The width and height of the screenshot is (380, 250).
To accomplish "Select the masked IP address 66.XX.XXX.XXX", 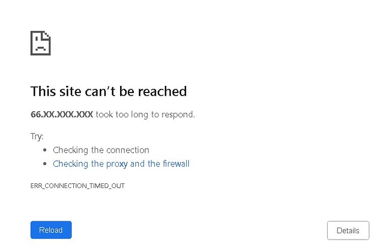I will (62, 115).
